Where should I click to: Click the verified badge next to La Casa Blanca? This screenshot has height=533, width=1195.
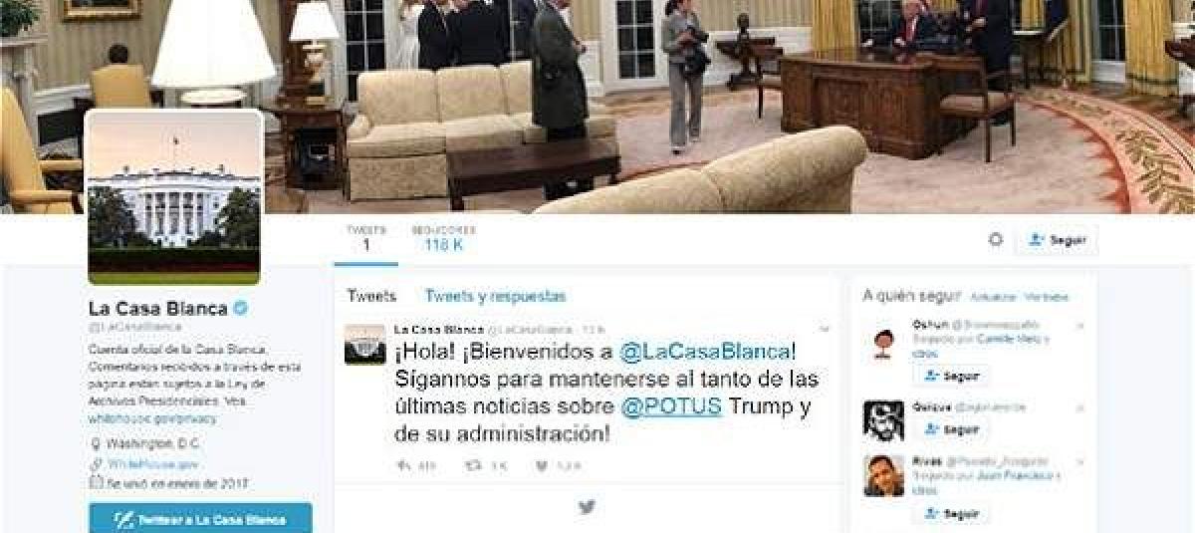[x=240, y=308]
